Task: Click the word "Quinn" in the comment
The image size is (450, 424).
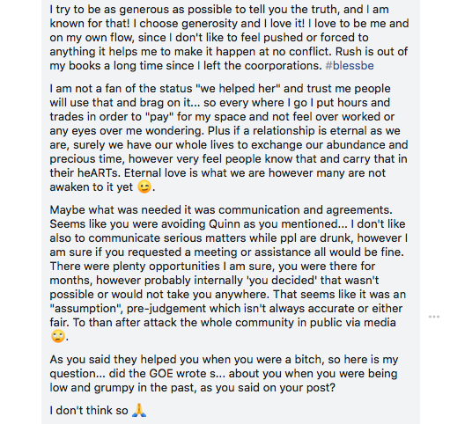Action: pos(224,224)
